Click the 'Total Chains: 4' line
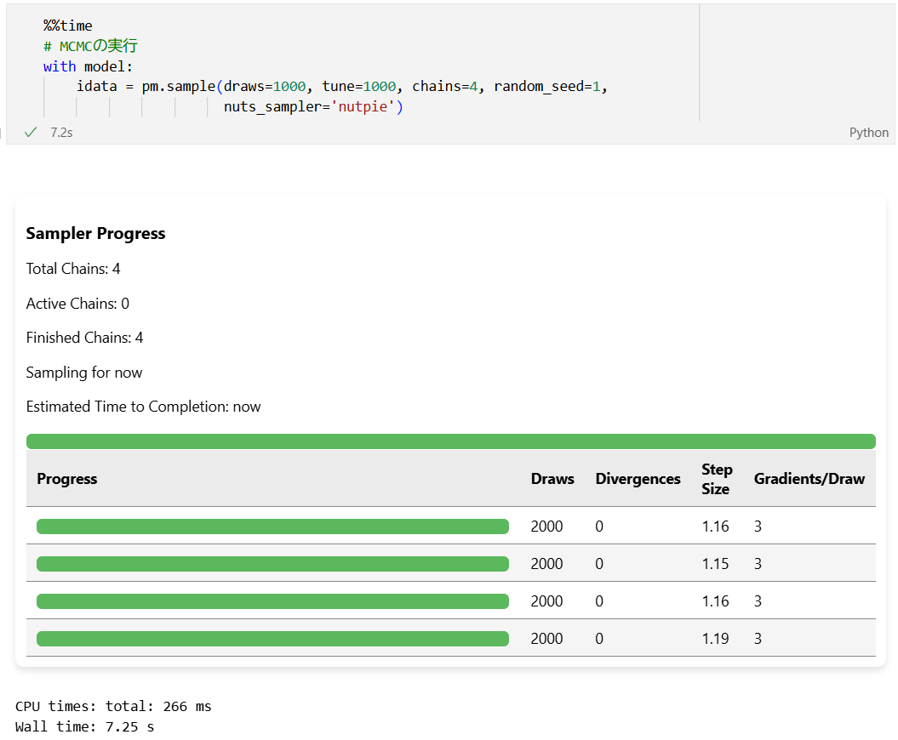Viewport: 898px width, 740px height. pos(73,269)
